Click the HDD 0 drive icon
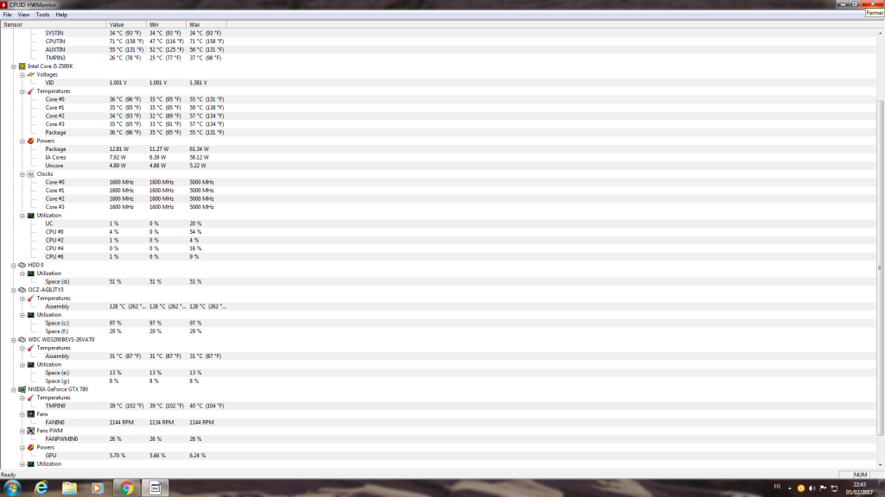885x497 pixels. click(22, 265)
